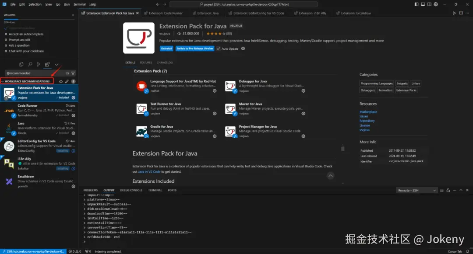473x254 pixels.
Task: Collapse Workspace Recommendations section
Action: 27,81
